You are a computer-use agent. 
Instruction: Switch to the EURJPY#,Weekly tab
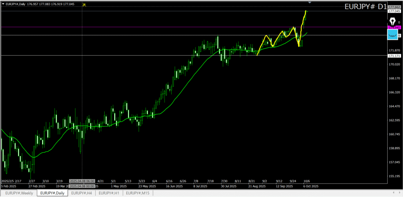19,193
